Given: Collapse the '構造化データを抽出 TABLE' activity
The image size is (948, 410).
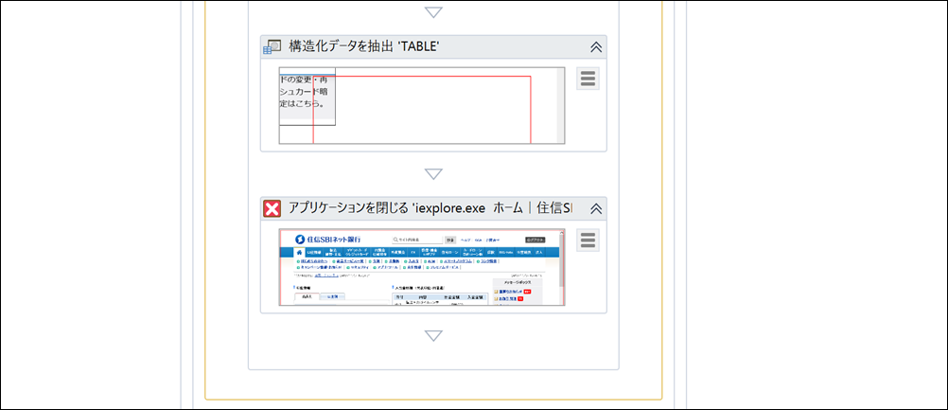Looking at the screenshot, I should (x=595, y=47).
